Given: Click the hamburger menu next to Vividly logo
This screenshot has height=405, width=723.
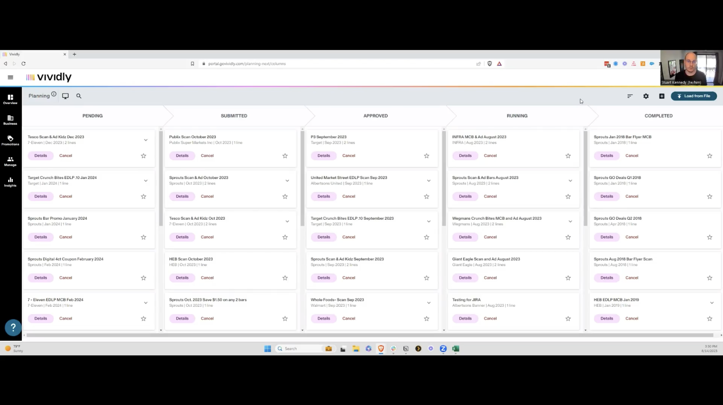Looking at the screenshot, I should pos(11,77).
